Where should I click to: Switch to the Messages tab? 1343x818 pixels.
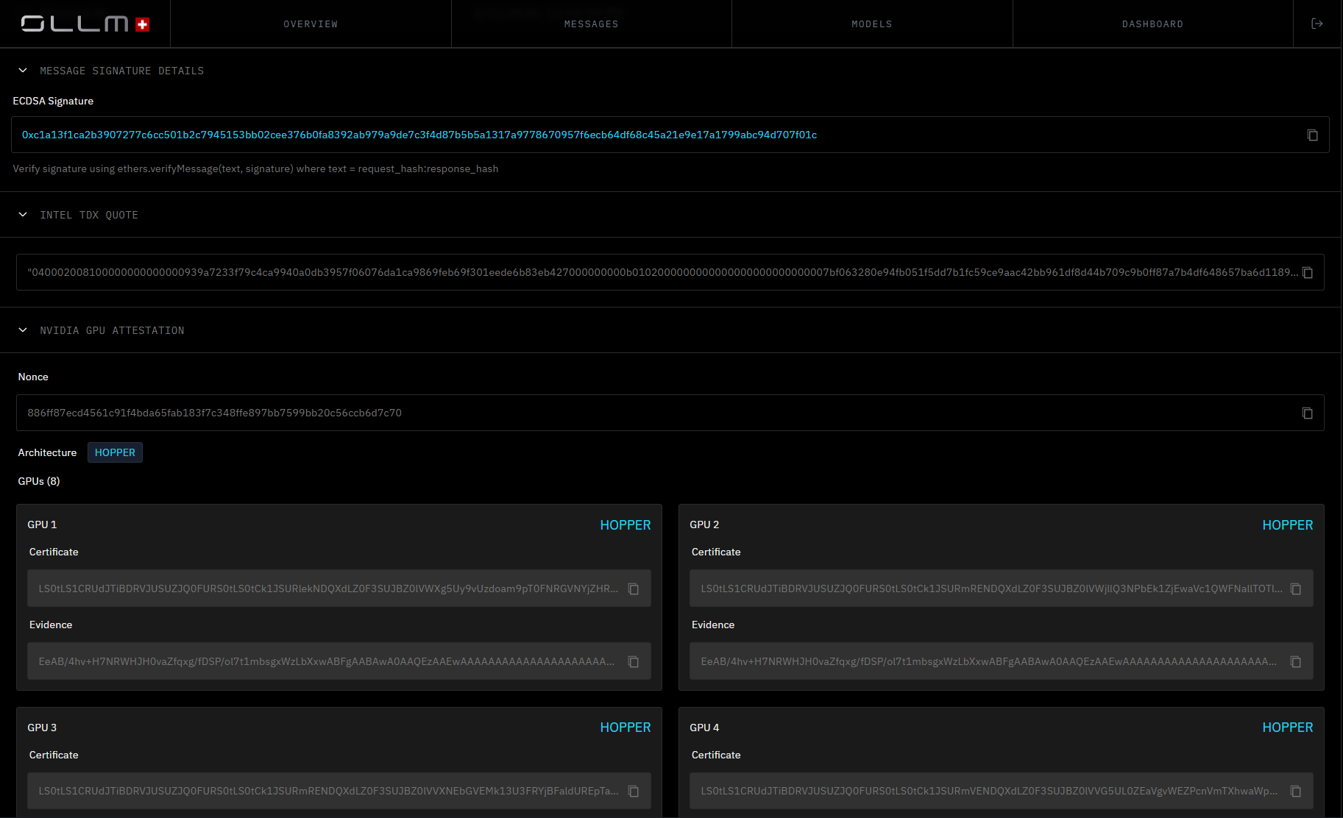[591, 24]
